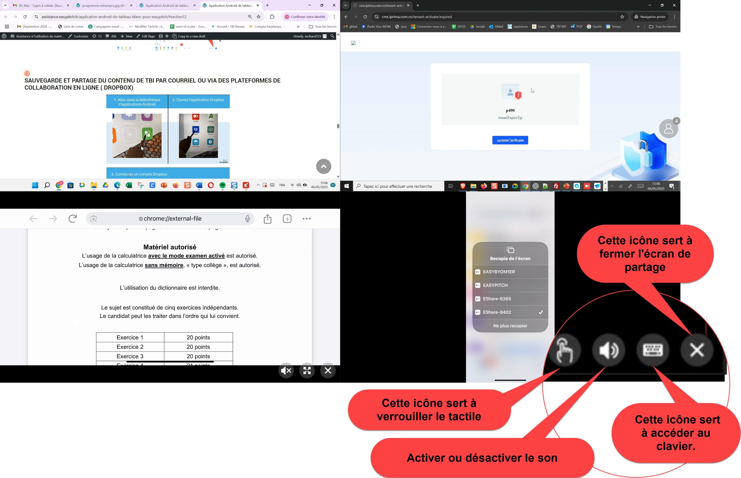Select EASYPITCH in the Recopie de l'écran list
Image resolution: width=741 pixels, height=478 pixels.
(x=510, y=285)
